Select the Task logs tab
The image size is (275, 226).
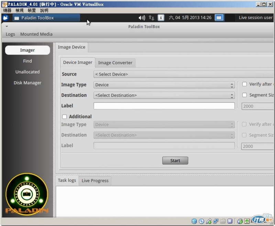(67, 180)
